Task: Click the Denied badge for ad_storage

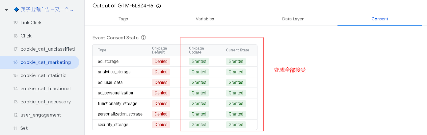Action: pos(161,61)
